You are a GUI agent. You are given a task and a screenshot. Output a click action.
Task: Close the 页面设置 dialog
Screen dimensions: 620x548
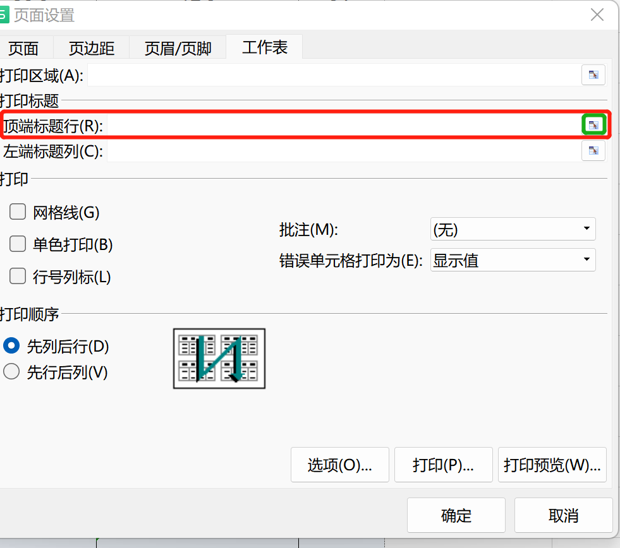(597, 15)
